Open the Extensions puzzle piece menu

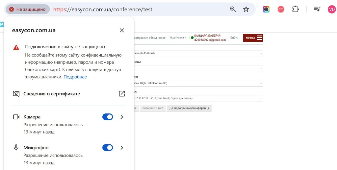(x=295, y=9)
